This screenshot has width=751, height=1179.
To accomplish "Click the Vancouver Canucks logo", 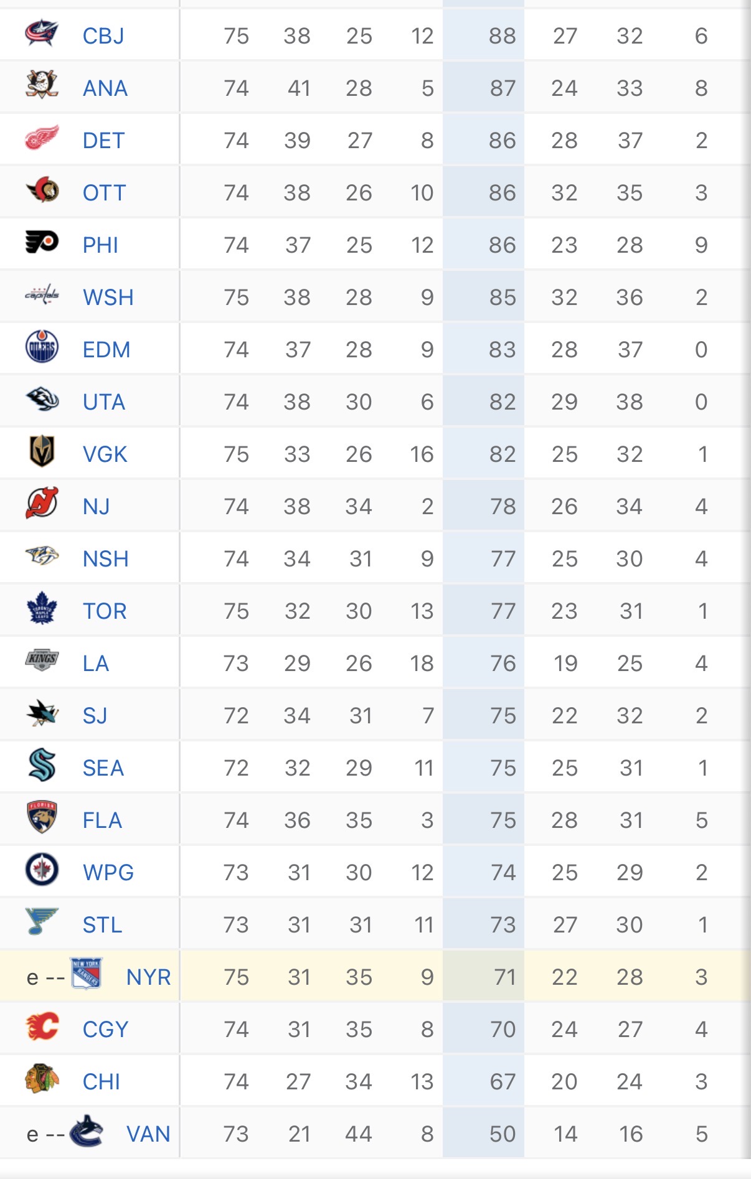I will tap(86, 1133).
